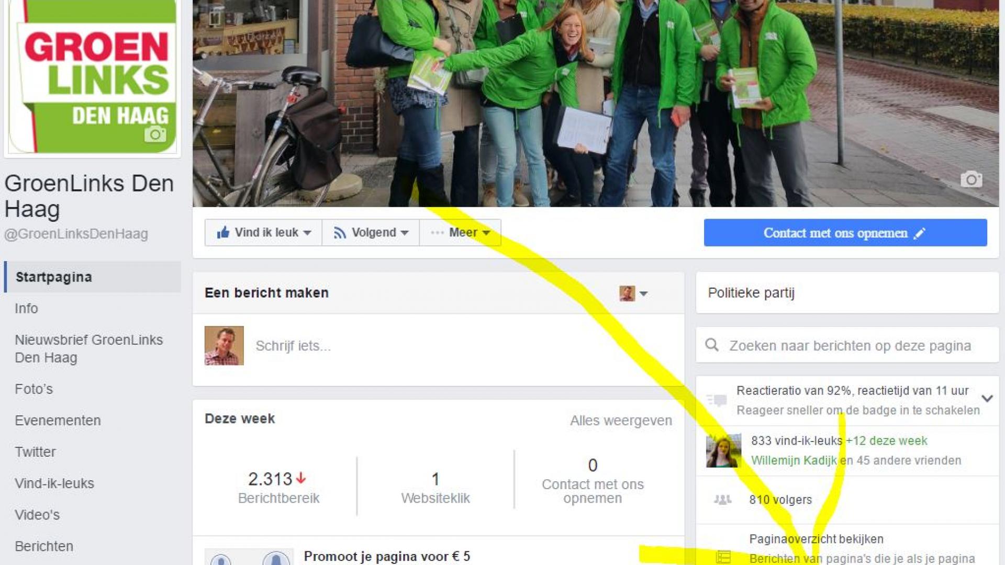Click the Politieke partij category label
This screenshot has width=1005, height=565.
pos(751,292)
